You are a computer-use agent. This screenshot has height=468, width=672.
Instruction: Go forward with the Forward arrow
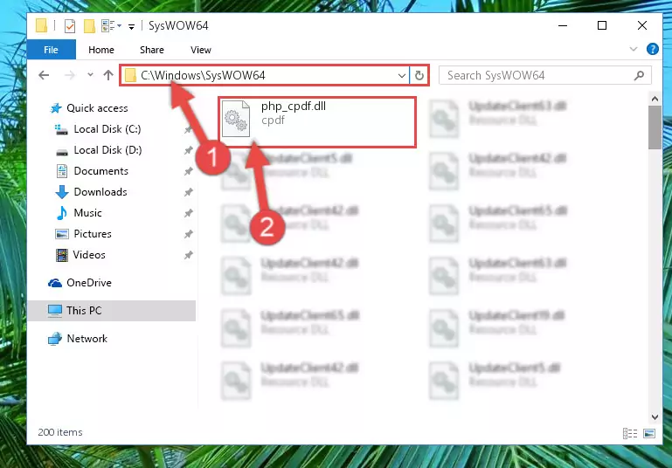[x=69, y=75]
